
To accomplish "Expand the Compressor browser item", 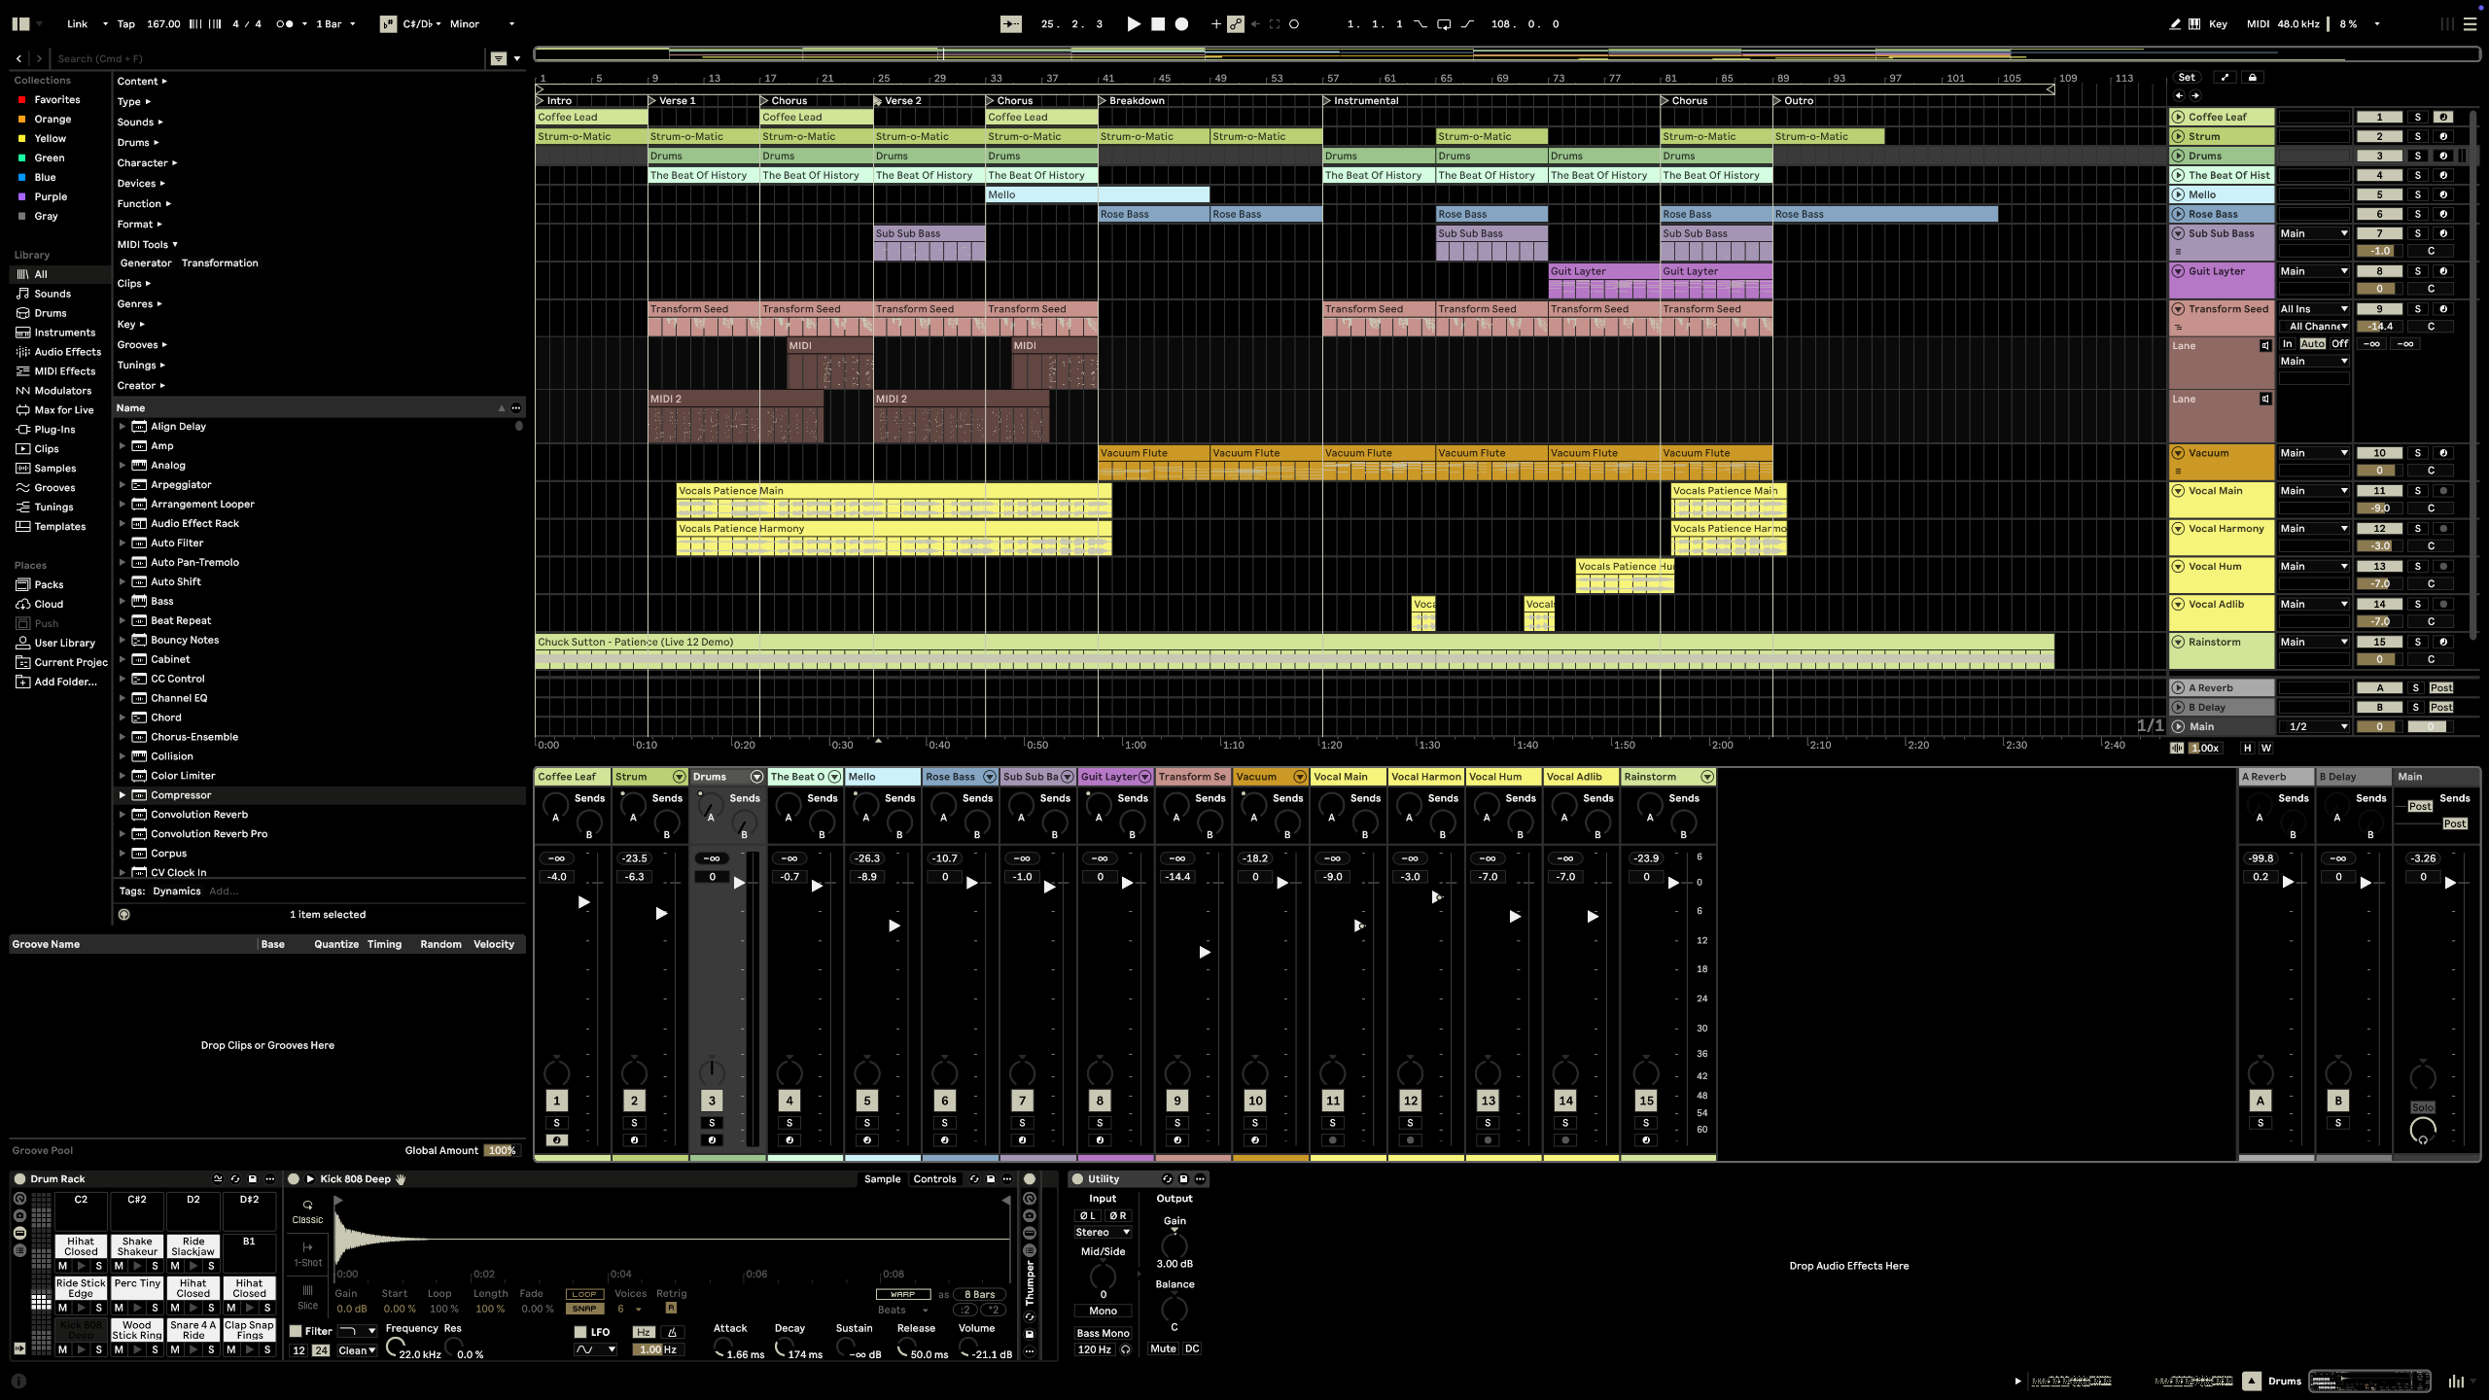I will (x=123, y=795).
